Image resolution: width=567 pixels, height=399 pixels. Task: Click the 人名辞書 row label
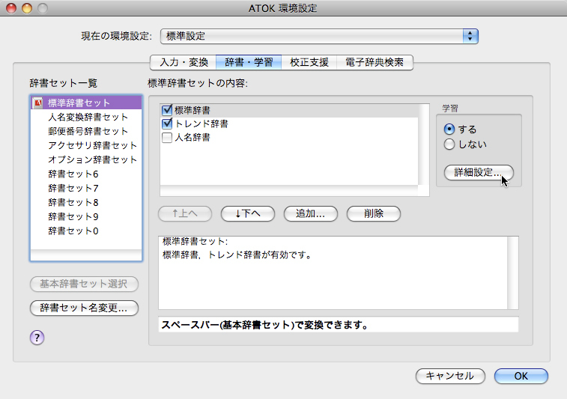192,137
